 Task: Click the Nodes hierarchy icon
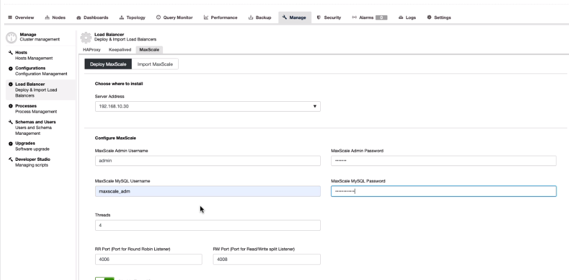(x=47, y=17)
